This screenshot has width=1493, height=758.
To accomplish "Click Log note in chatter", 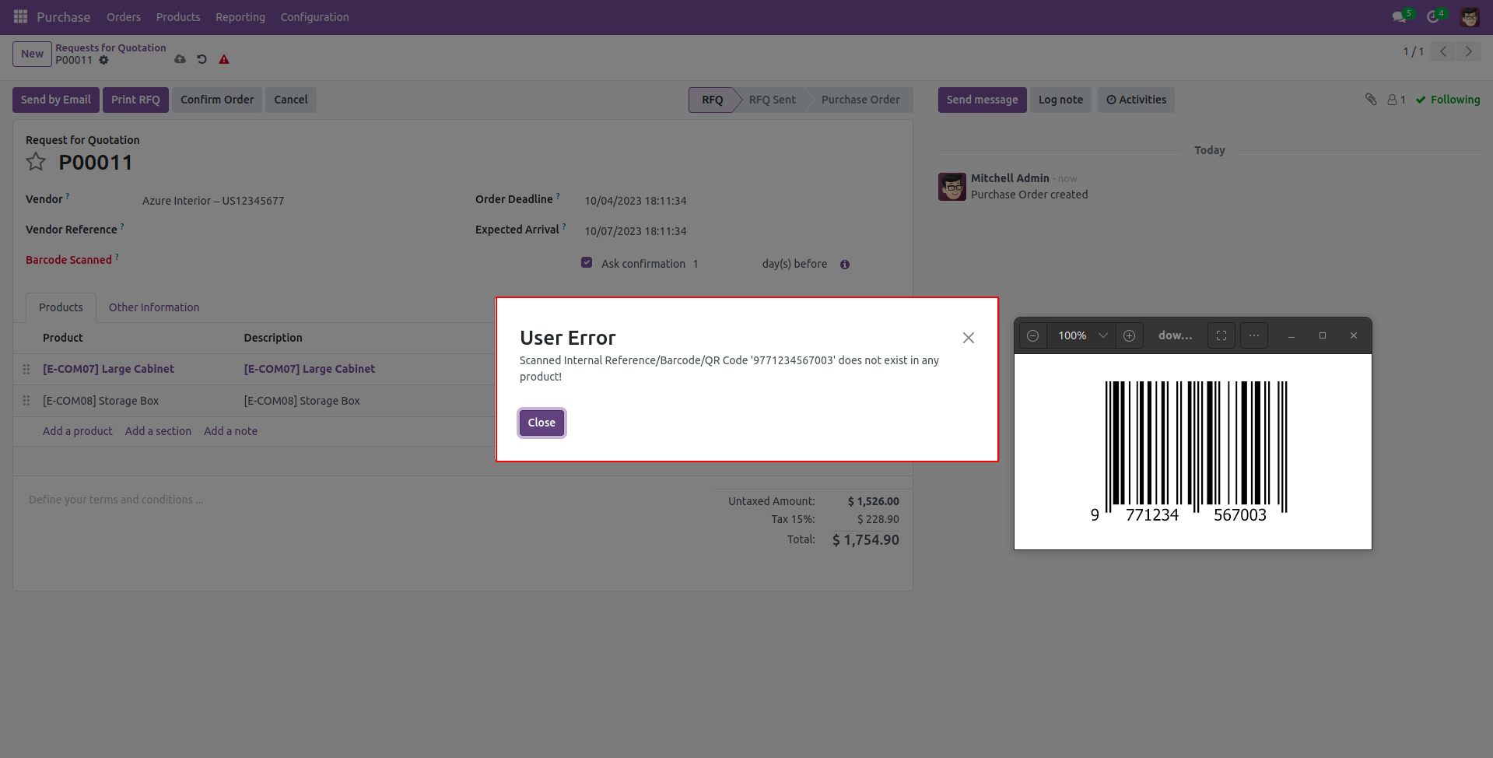I will 1060,100.
